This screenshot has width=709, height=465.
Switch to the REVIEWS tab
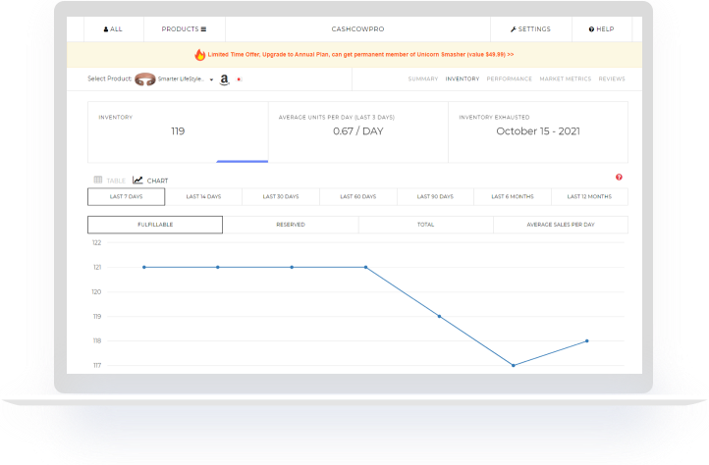pos(612,78)
